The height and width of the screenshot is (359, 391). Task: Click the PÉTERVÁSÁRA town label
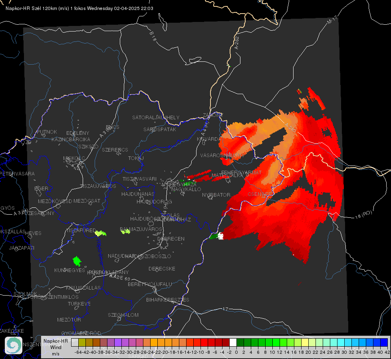coord(18,174)
